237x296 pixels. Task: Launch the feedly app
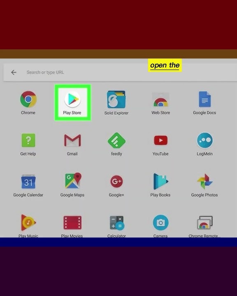[116, 141]
